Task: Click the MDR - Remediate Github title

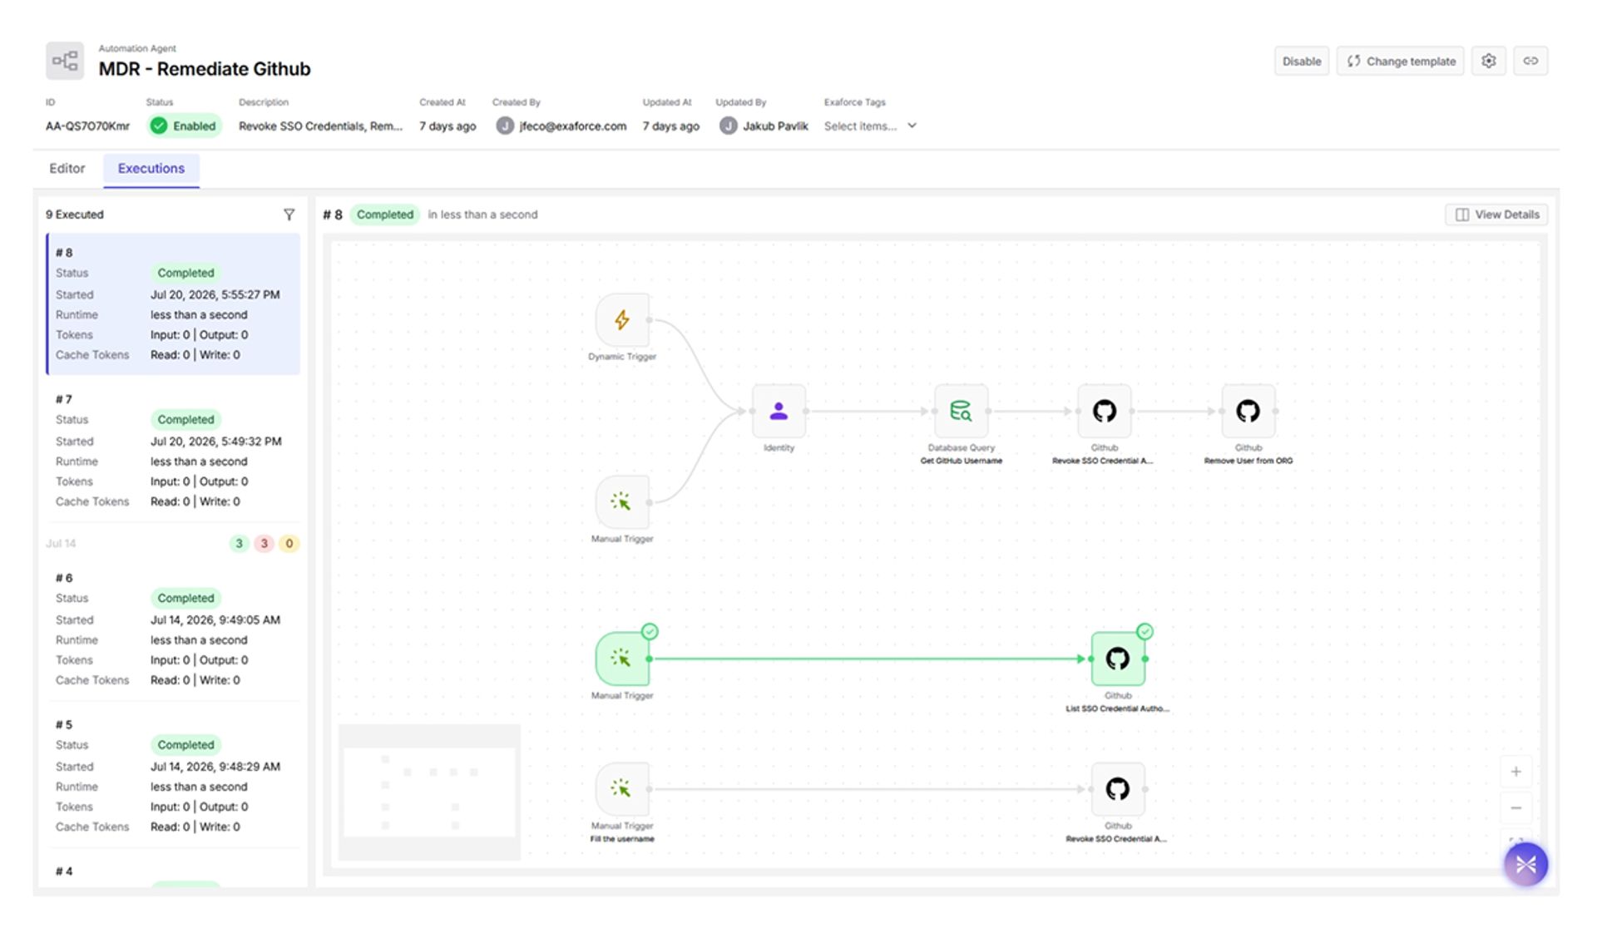Action: (205, 69)
